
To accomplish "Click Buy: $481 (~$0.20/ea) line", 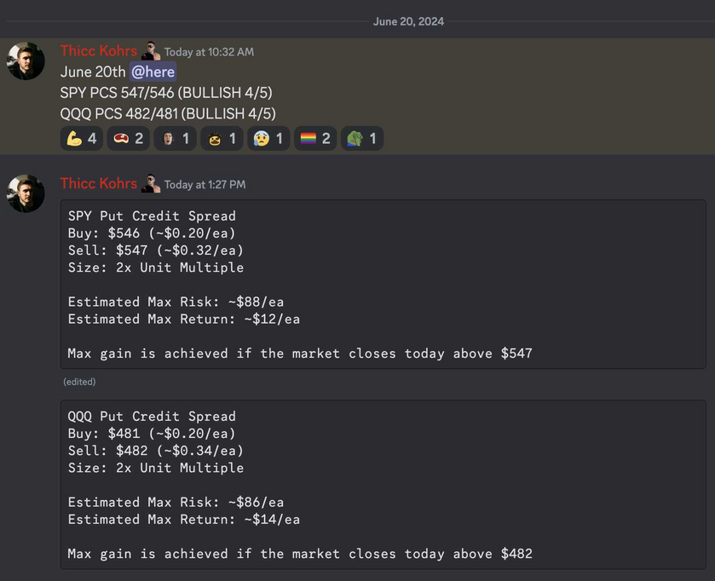I will click(x=152, y=434).
